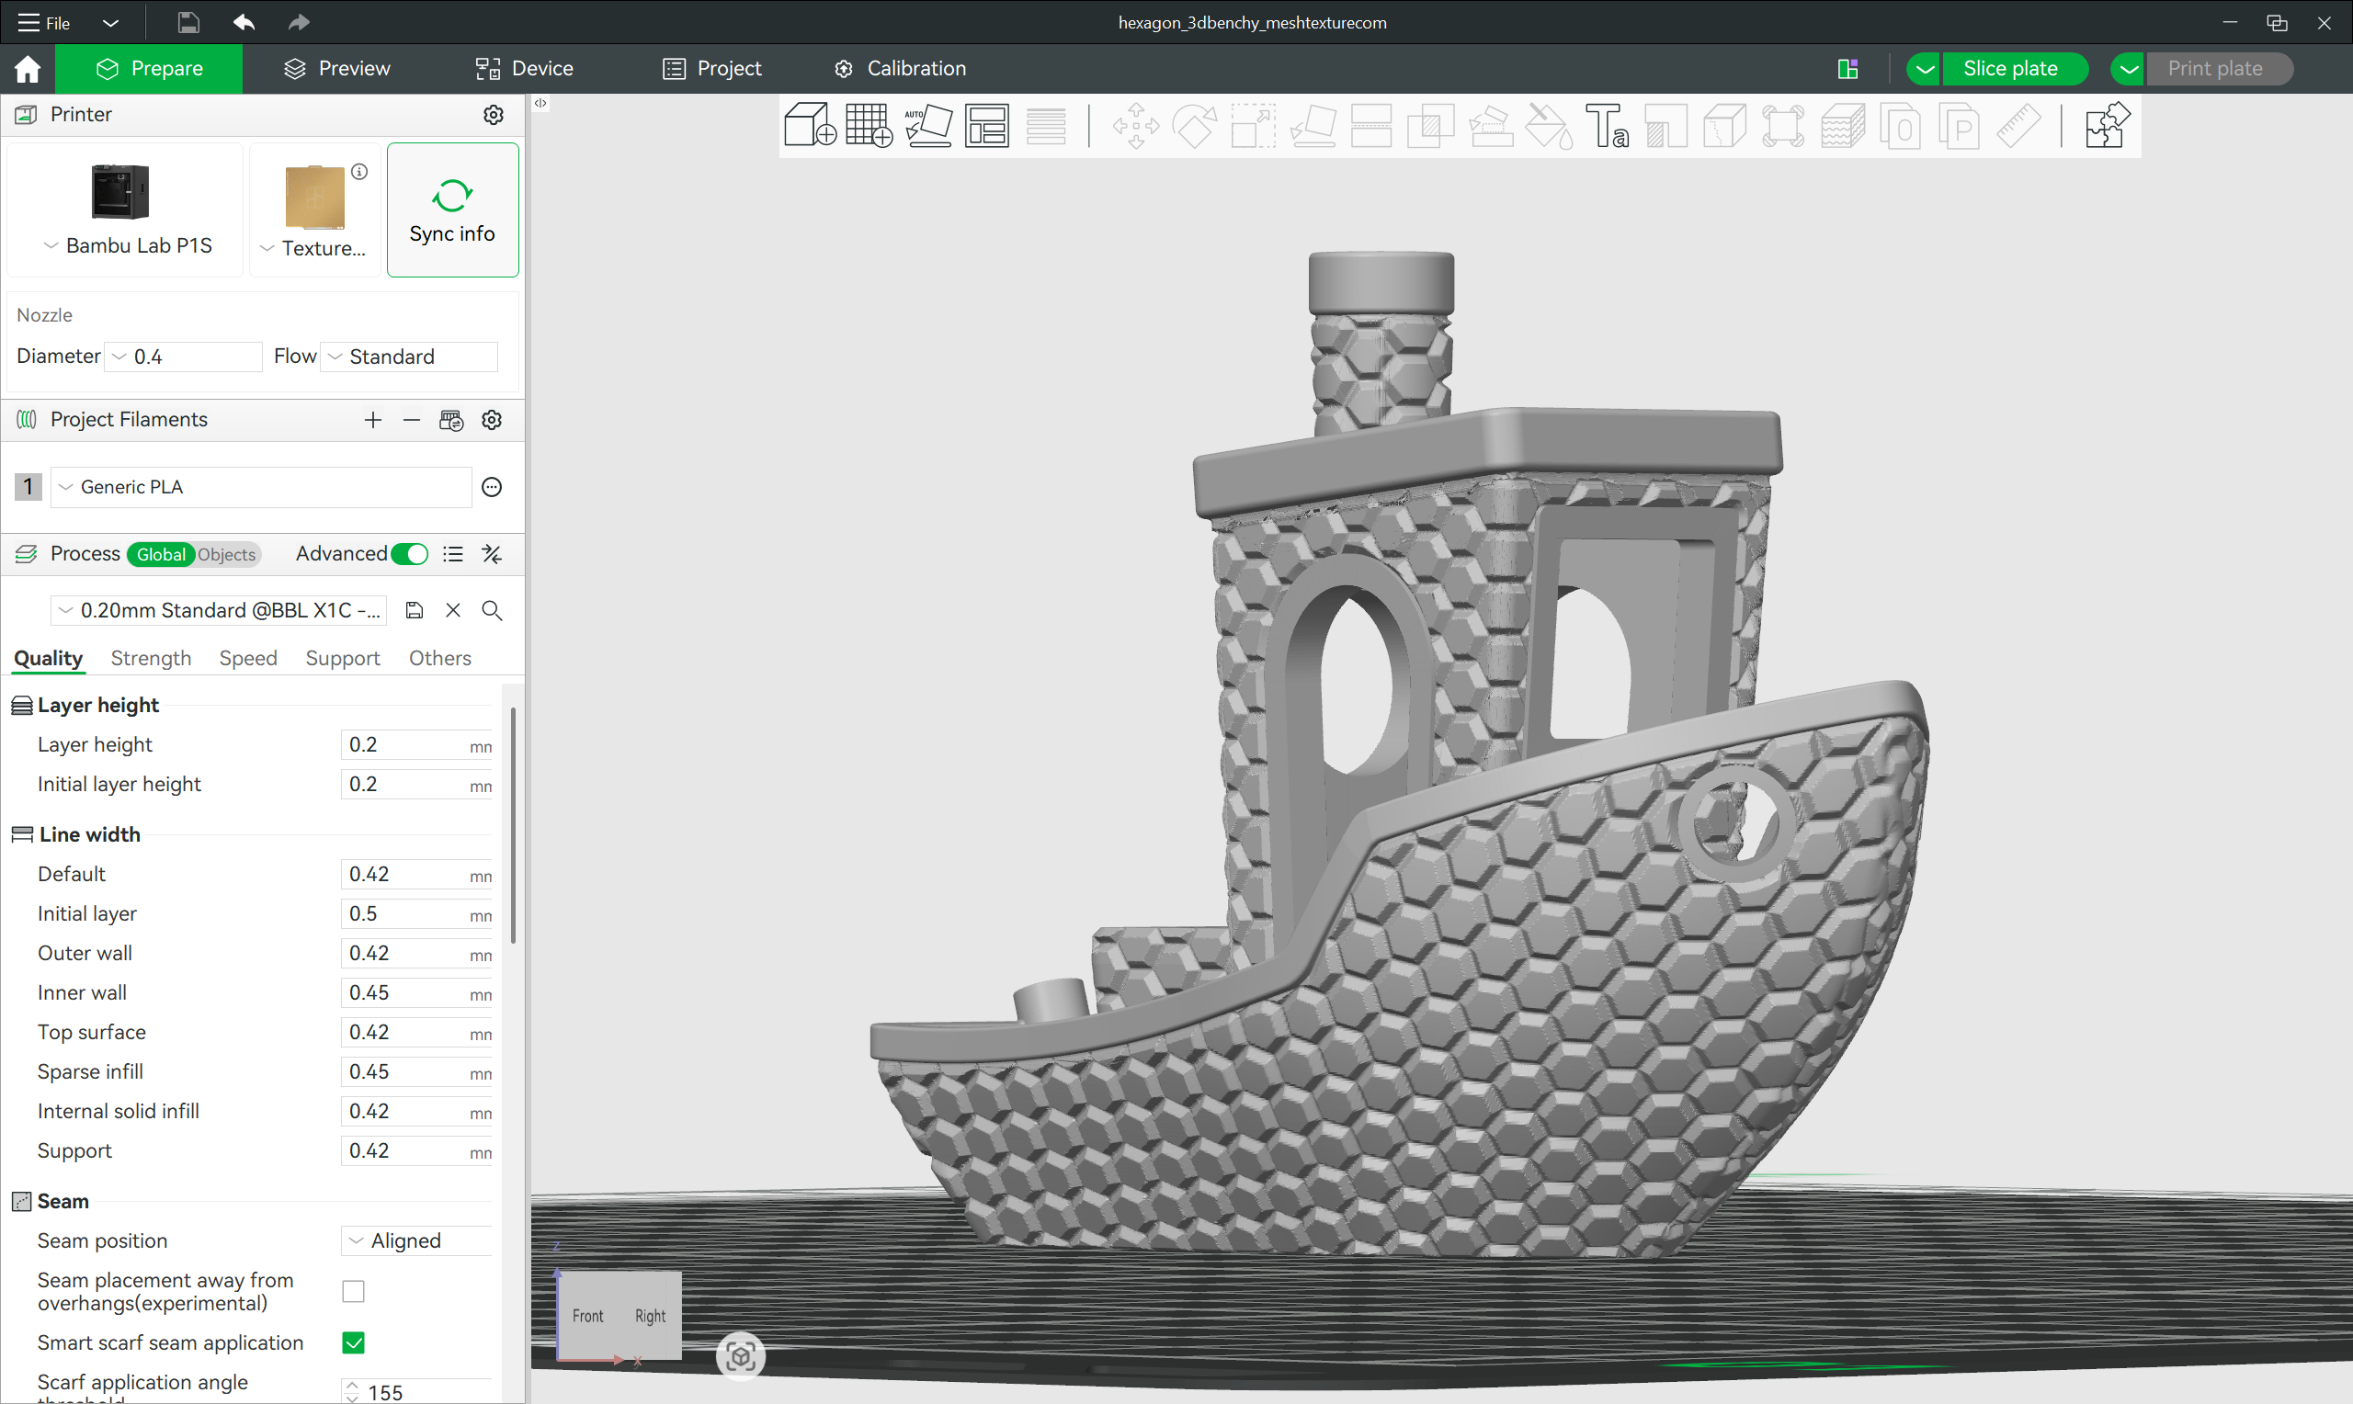Click the Arrange all objects icon

pos(987,126)
